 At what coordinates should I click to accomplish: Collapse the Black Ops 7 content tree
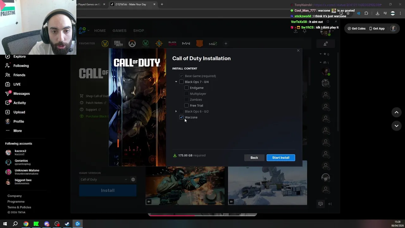pyautogui.click(x=176, y=82)
